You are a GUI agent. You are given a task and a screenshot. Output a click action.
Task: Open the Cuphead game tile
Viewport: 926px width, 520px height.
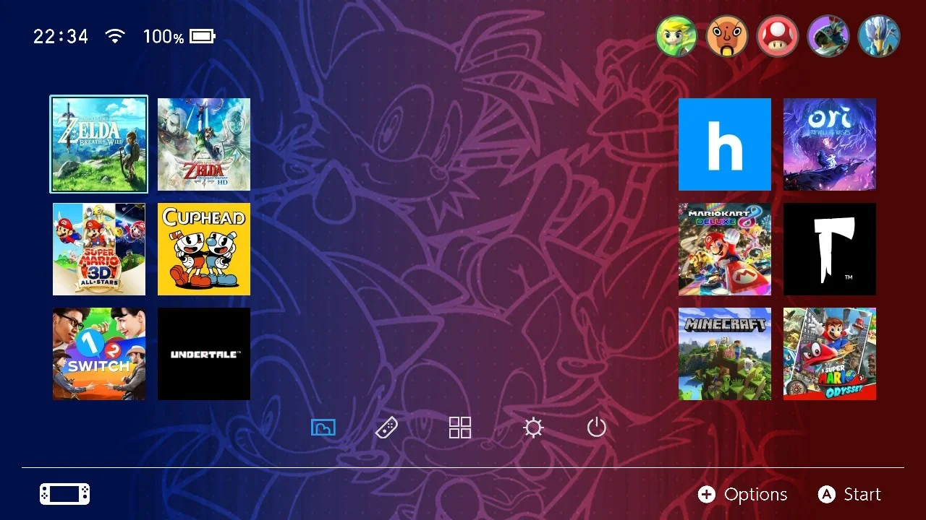(x=204, y=249)
